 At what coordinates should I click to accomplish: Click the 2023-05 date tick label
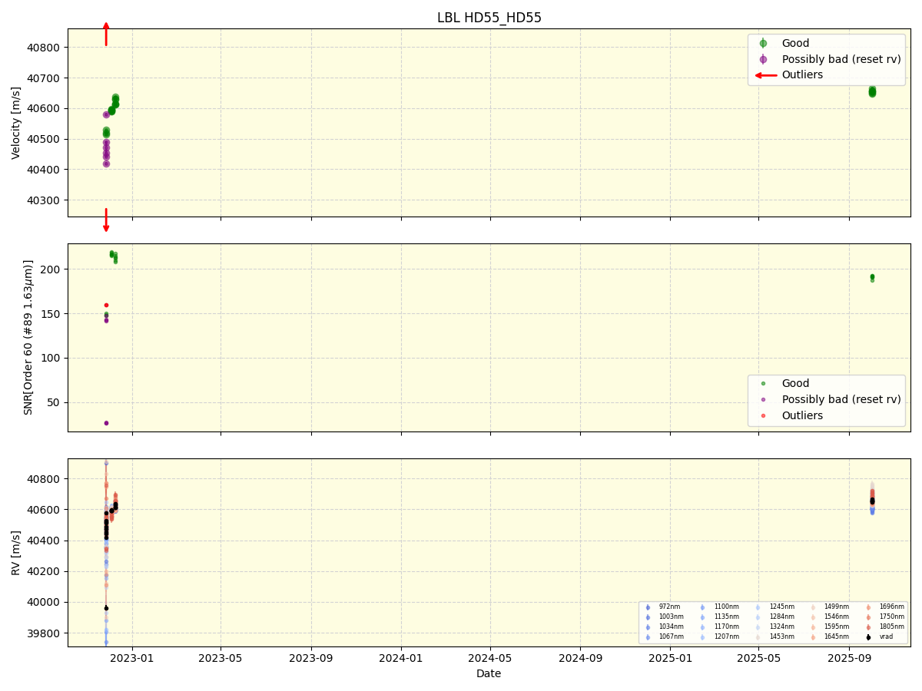pos(221,658)
